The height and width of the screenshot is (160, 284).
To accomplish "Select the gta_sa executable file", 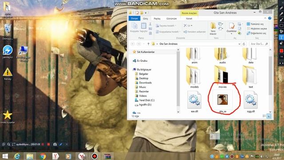I will [222, 102].
